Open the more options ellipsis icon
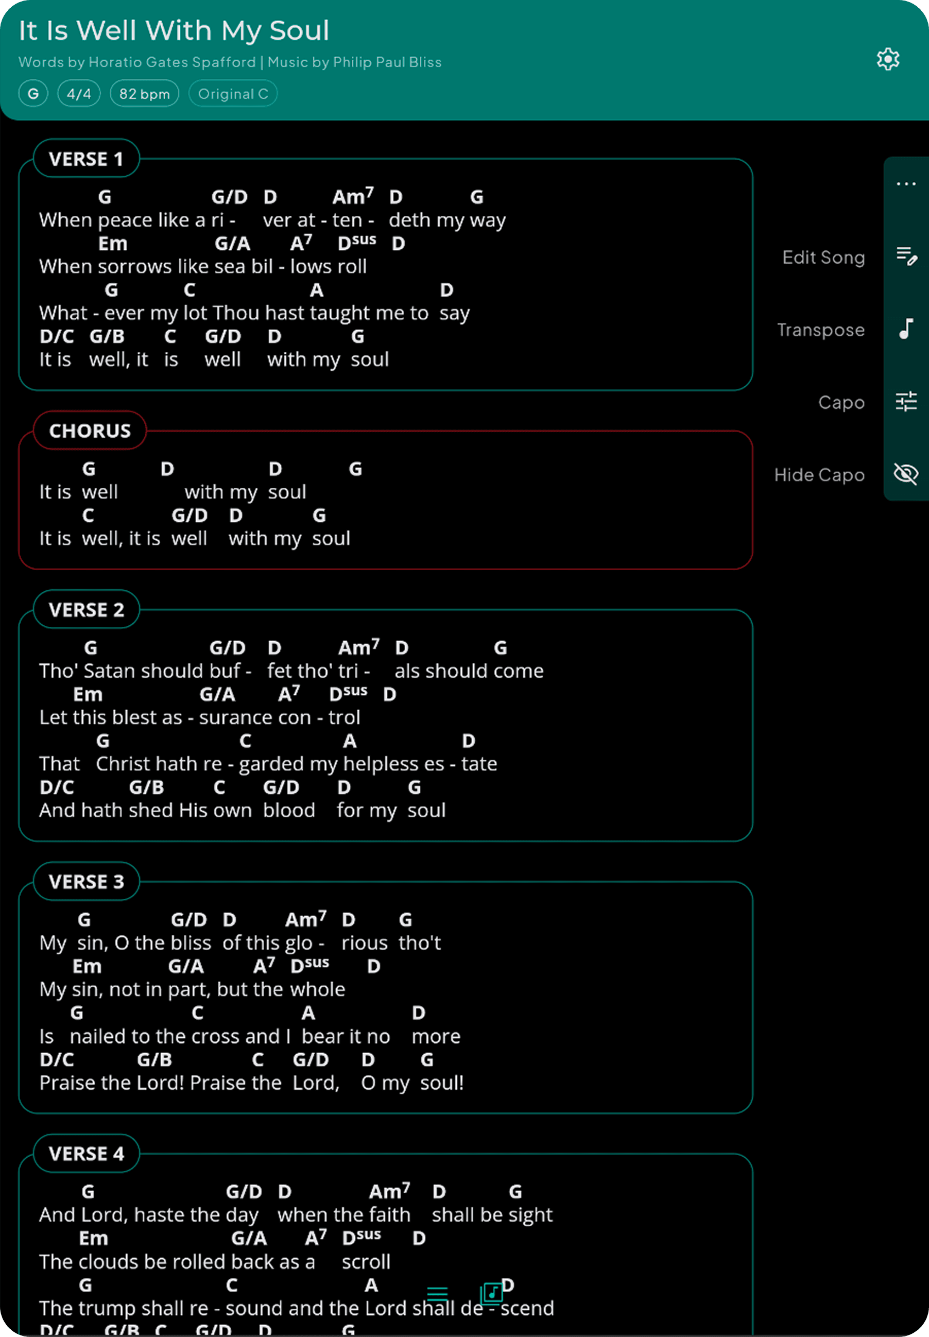This screenshot has width=929, height=1337. [906, 184]
